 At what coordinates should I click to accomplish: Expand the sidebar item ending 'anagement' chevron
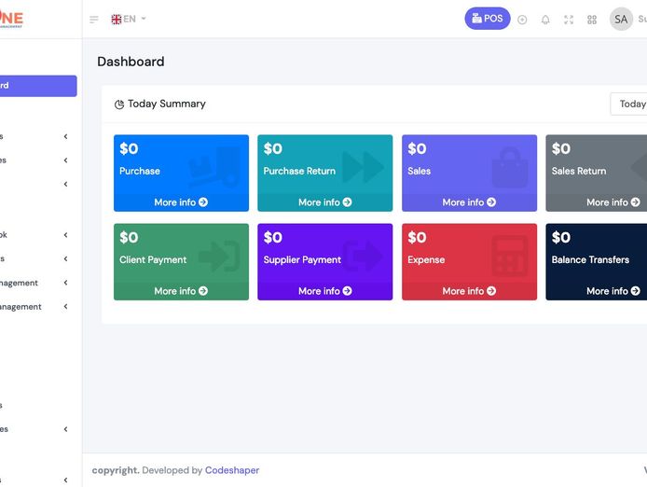[x=65, y=307]
